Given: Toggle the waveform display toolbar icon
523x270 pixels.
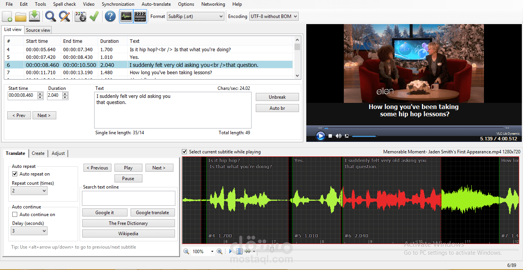Looking at the screenshot, I should click(126, 16).
